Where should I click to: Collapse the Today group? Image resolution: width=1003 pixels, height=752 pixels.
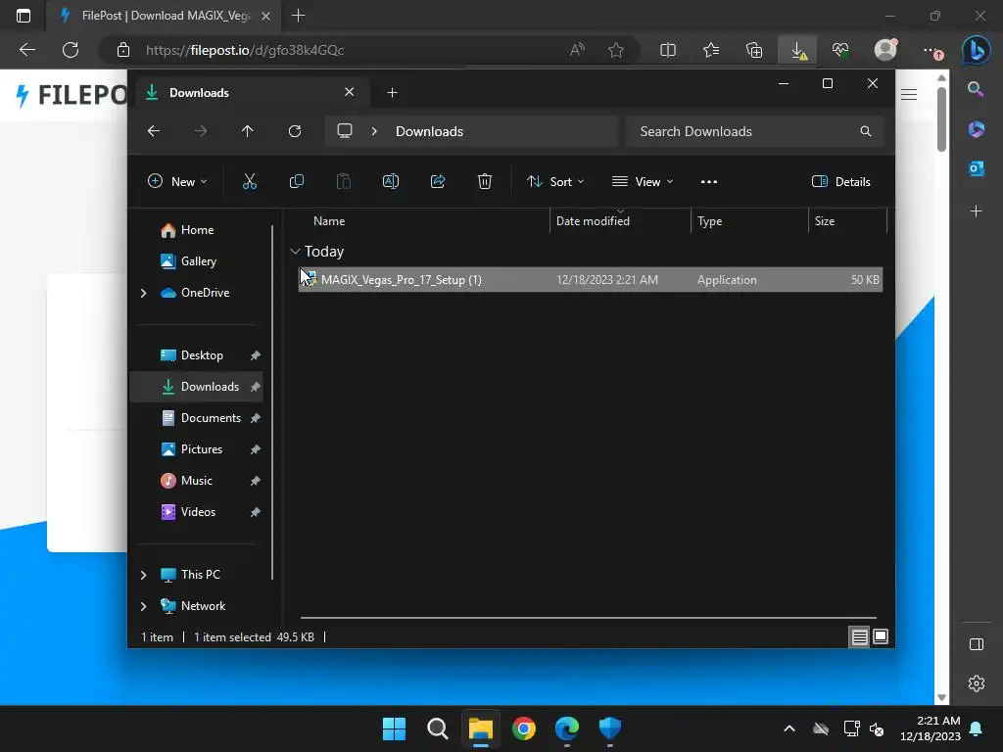pyautogui.click(x=295, y=252)
